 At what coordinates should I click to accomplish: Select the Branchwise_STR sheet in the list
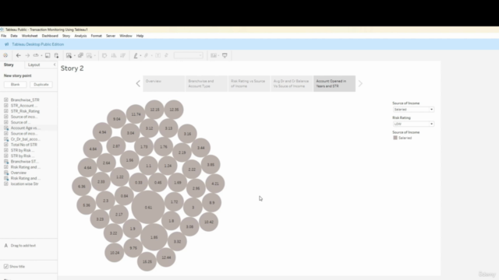pos(25,100)
